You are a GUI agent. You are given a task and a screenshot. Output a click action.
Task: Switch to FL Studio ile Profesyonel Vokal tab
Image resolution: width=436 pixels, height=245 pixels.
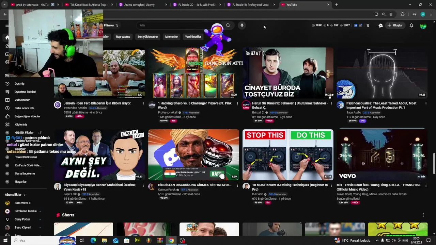251,5
